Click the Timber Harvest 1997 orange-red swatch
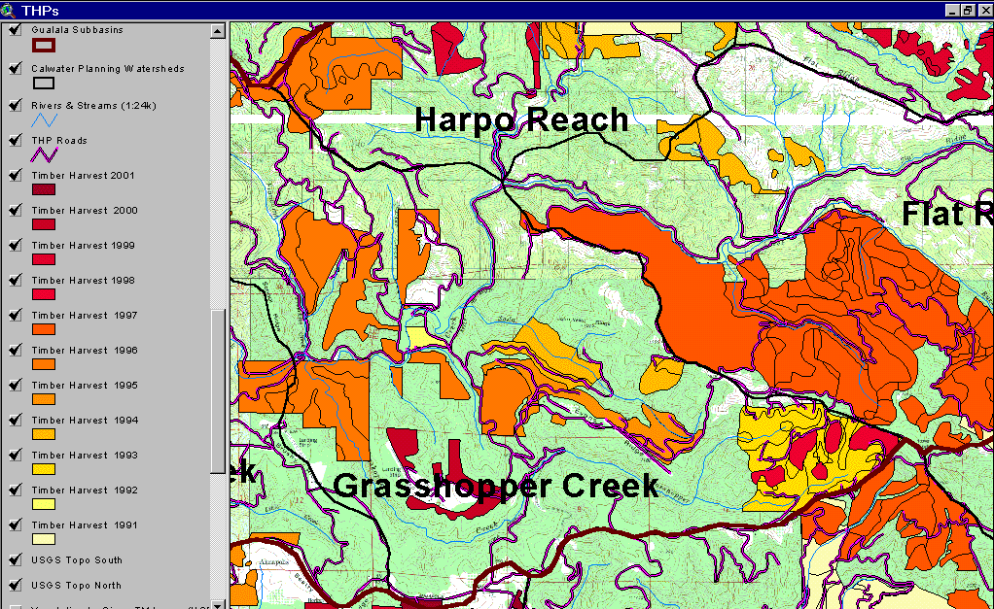Image resolution: width=994 pixels, height=609 pixels. [x=44, y=329]
